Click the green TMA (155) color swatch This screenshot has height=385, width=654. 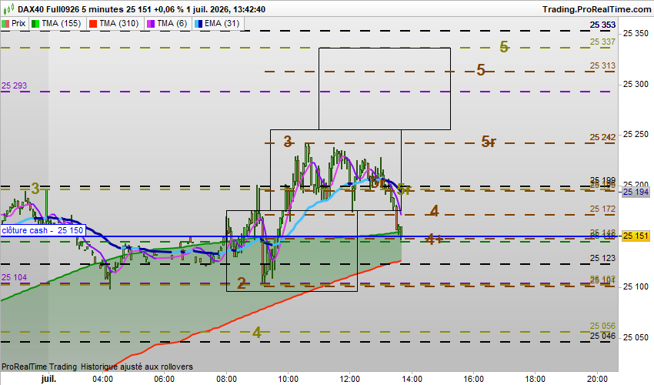[x=35, y=24]
